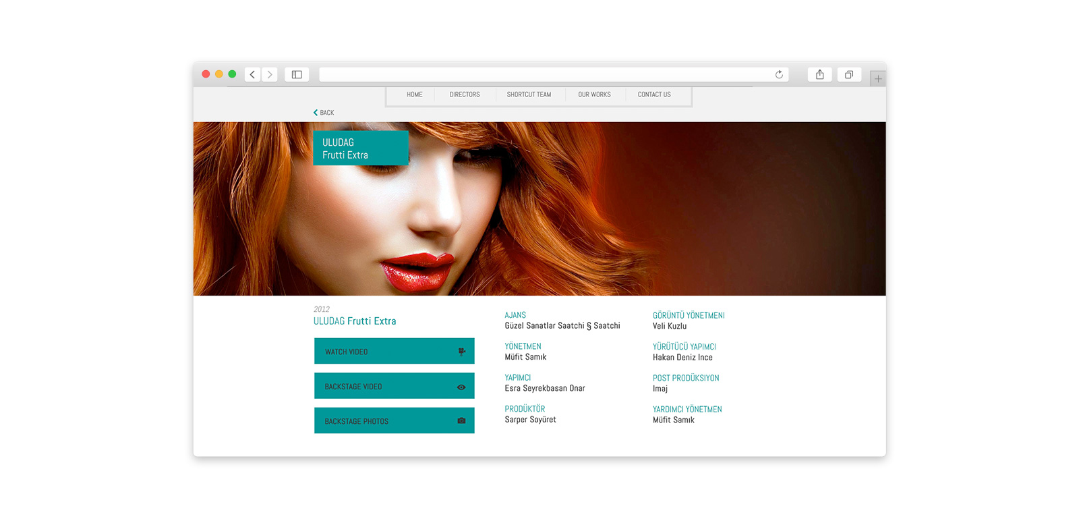
Task: Open the CONTACT US menu item
Action: (x=654, y=94)
